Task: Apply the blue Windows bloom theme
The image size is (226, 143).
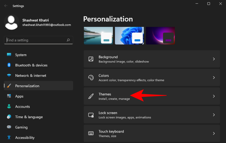Action: pyautogui.click(x=129, y=36)
